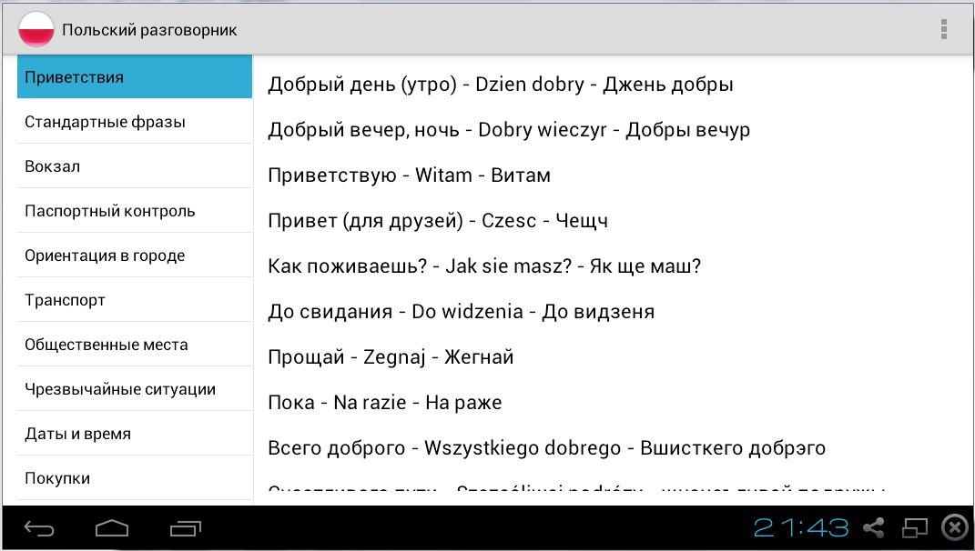Select phrase До свидания - Do widzenia
The width and height of the screenshot is (975, 551).
pos(462,311)
